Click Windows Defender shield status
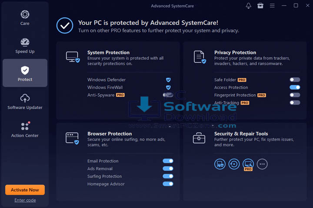Viewport: 313px width, 208px height. tap(168, 80)
